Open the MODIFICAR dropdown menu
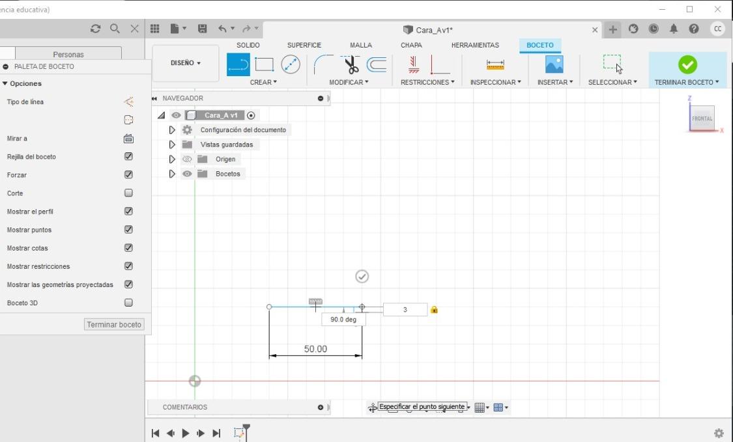Image resolution: width=733 pixels, height=442 pixels. (x=349, y=82)
